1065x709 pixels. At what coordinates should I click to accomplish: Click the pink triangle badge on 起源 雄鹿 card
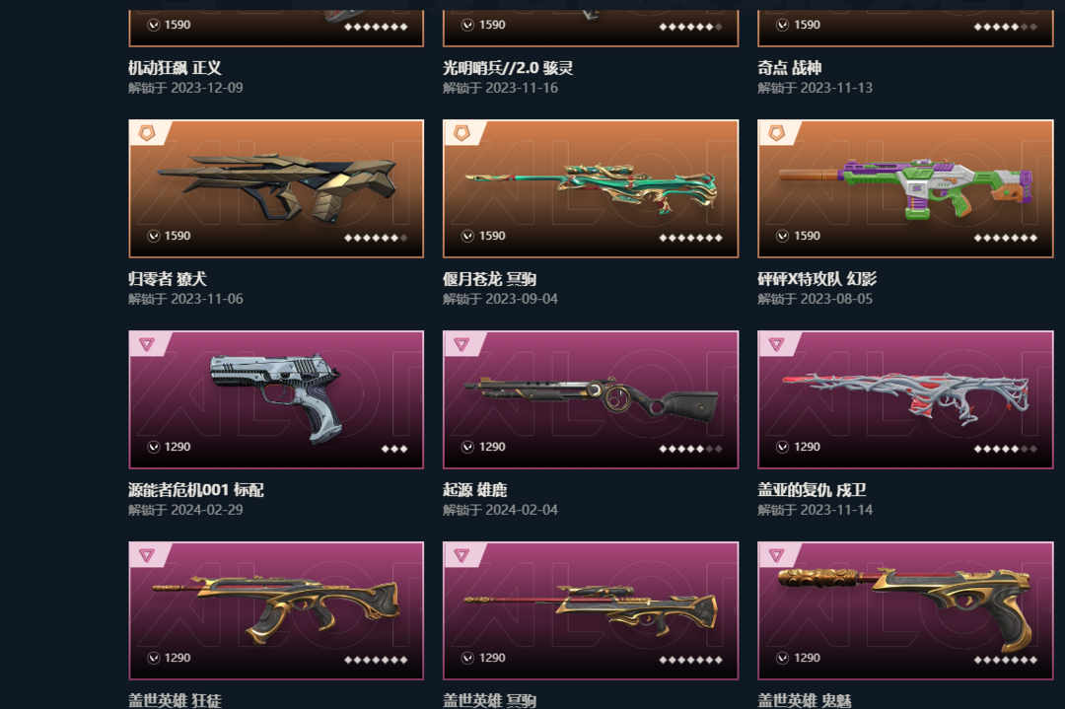pyautogui.click(x=461, y=344)
